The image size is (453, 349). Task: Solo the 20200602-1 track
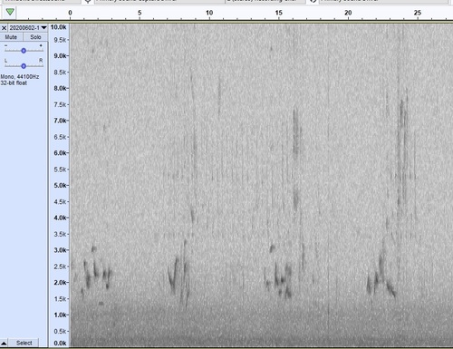point(35,37)
